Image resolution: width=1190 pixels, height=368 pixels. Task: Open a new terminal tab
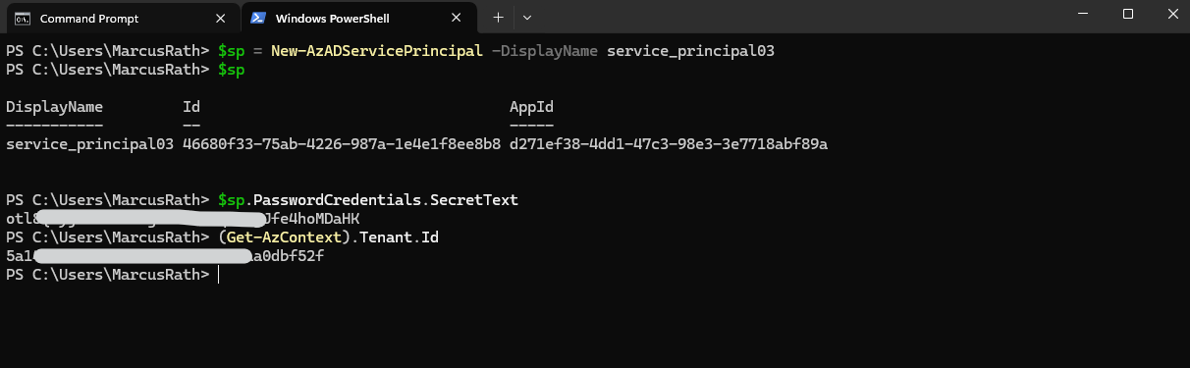coord(498,18)
